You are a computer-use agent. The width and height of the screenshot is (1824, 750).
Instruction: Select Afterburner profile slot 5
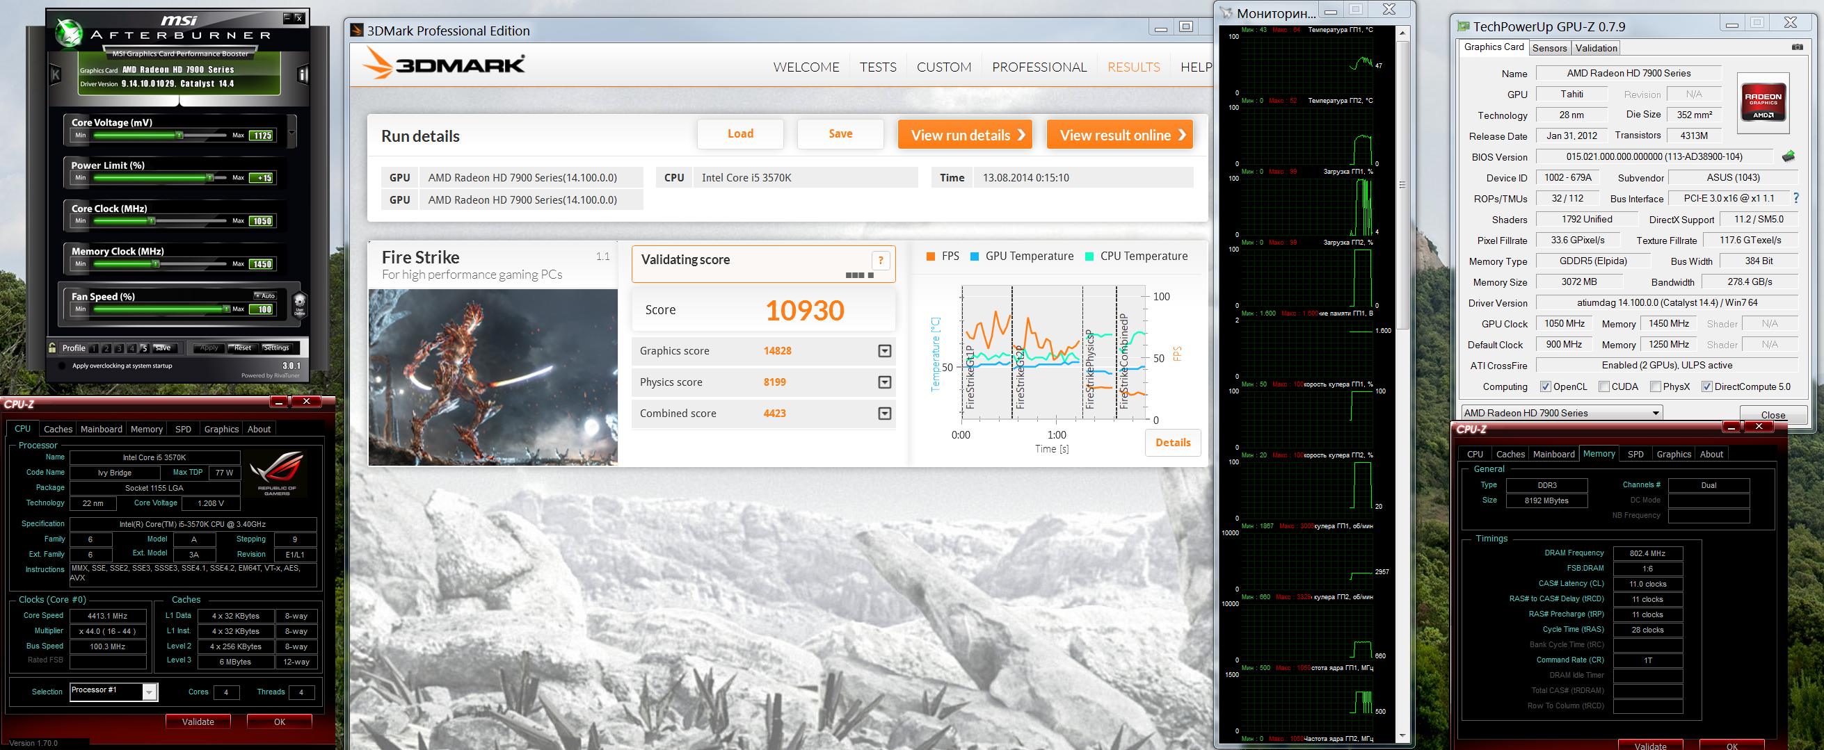[x=145, y=348]
